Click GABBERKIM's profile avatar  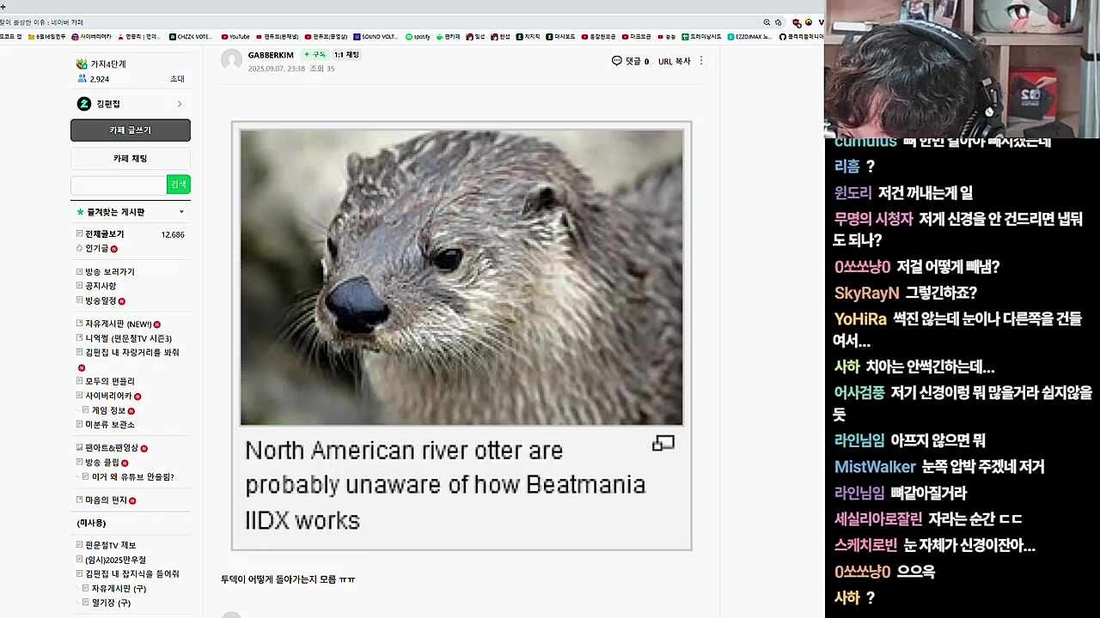[231, 60]
